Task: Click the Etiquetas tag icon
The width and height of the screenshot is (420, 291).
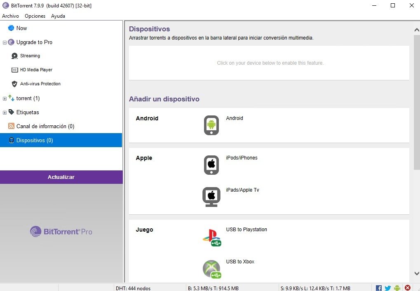Action: 11,112
